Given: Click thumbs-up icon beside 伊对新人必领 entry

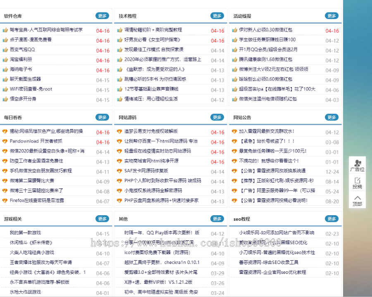Looking at the screenshot, I should [234, 31].
